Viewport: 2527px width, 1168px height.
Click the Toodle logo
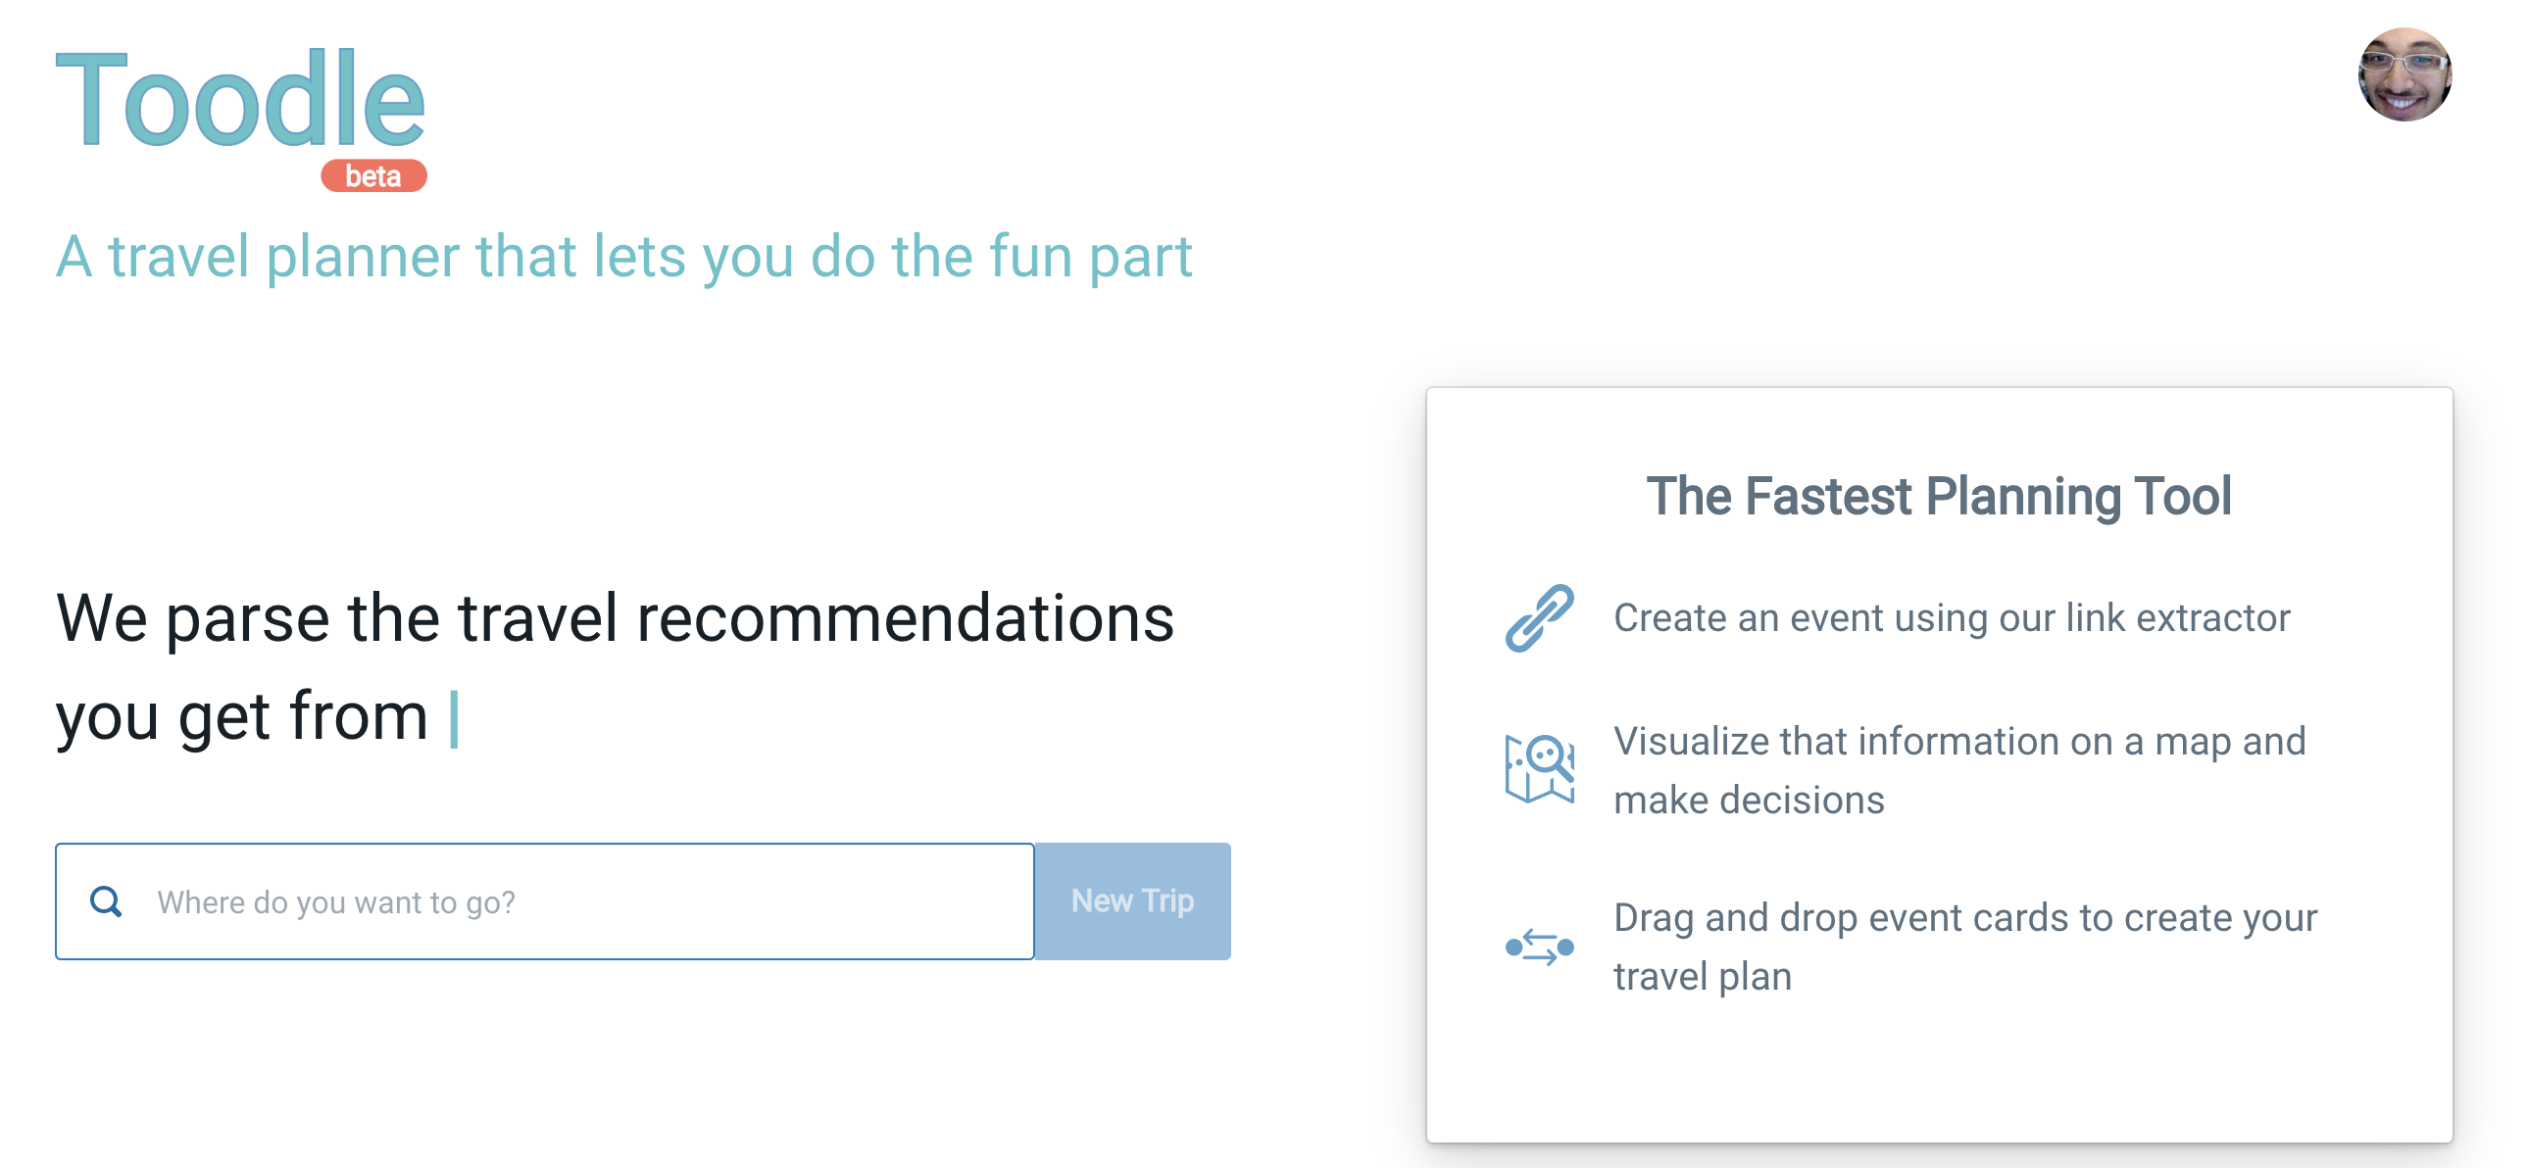click(x=240, y=99)
